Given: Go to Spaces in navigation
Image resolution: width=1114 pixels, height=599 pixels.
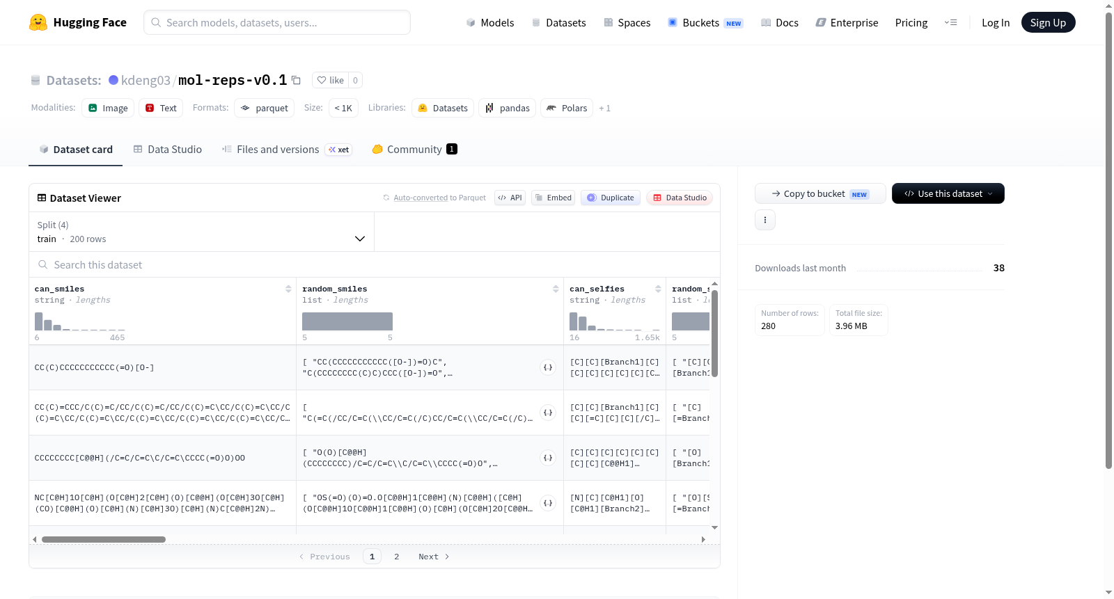Looking at the screenshot, I should coord(627,22).
